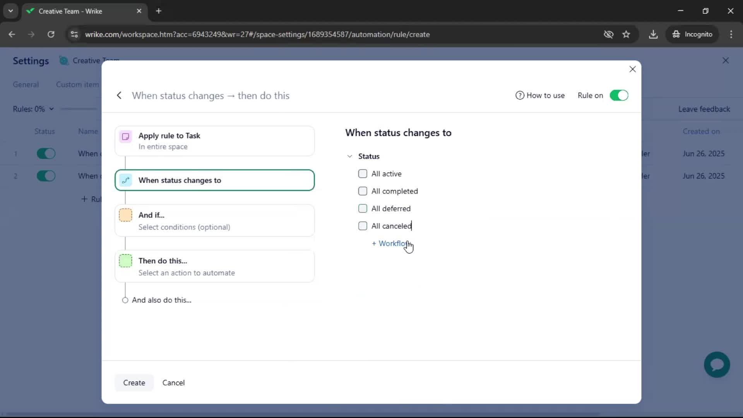Reload the page
The image size is (743, 418).
[51, 34]
